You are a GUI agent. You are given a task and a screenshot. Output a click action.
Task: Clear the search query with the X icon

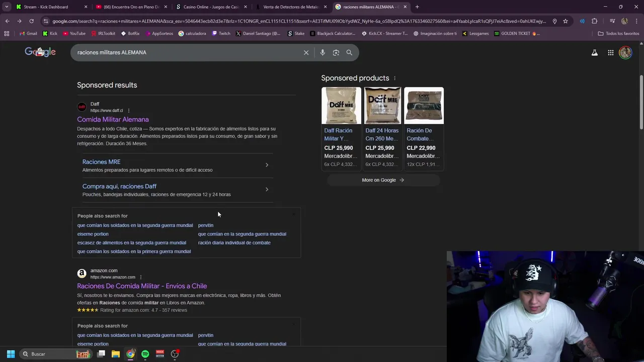click(x=306, y=52)
